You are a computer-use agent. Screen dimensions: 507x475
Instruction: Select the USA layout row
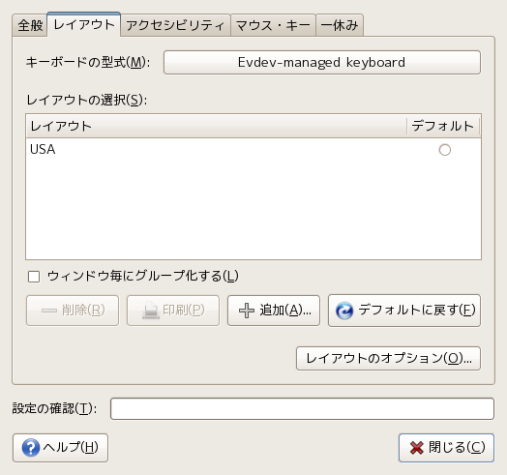click(x=253, y=150)
